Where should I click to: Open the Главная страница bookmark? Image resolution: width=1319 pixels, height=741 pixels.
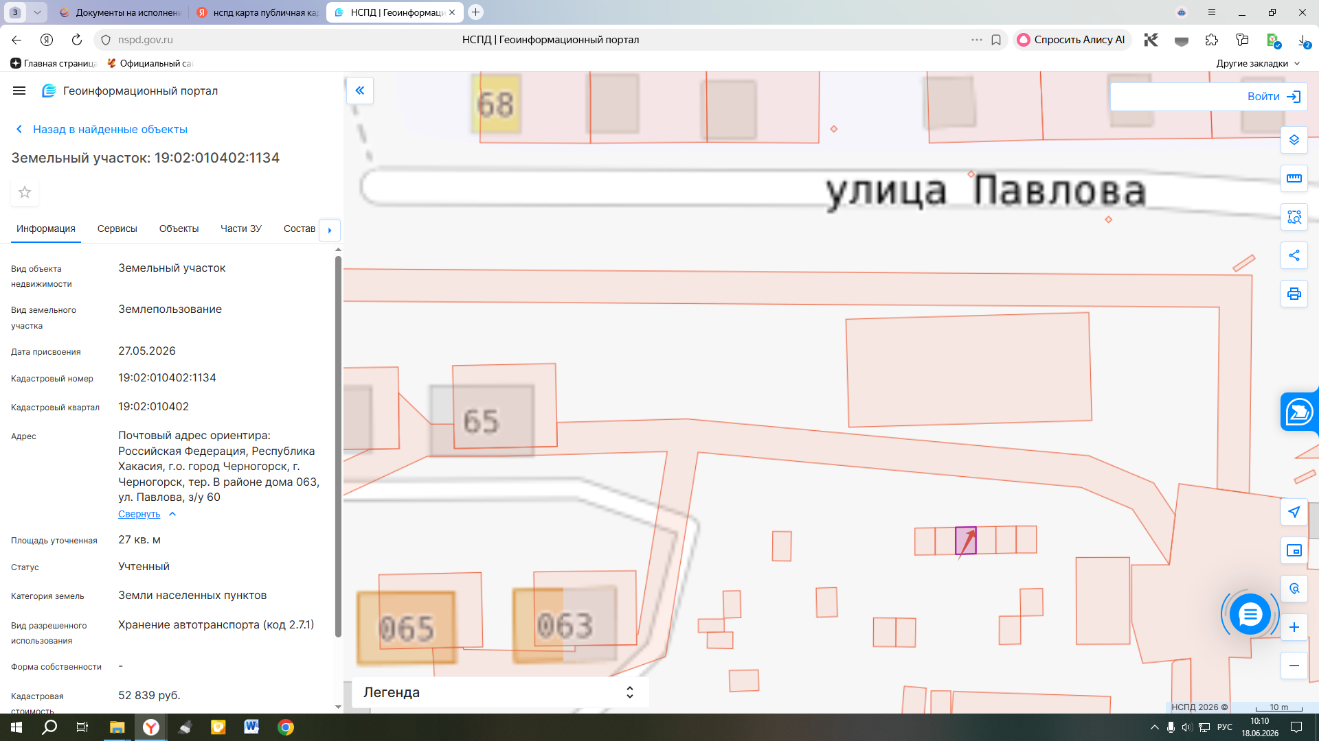pyautogui.click(x=54, y=63)
